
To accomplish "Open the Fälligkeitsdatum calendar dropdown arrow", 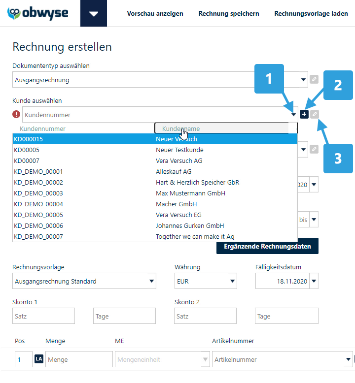I will pyautogui.click(x=314, y=281).
